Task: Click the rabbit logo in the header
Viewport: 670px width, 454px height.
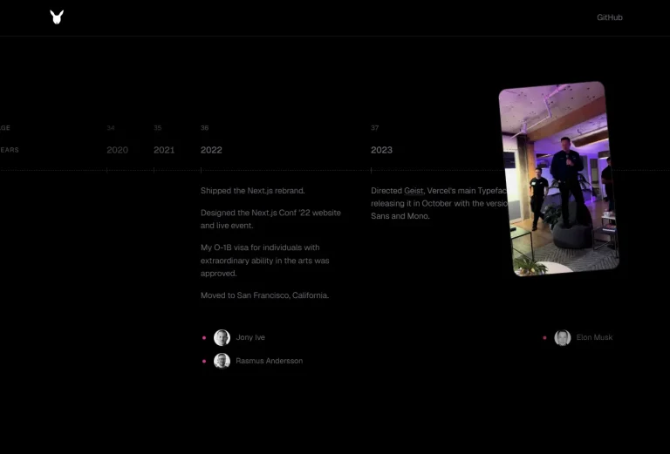Action: 57,17
